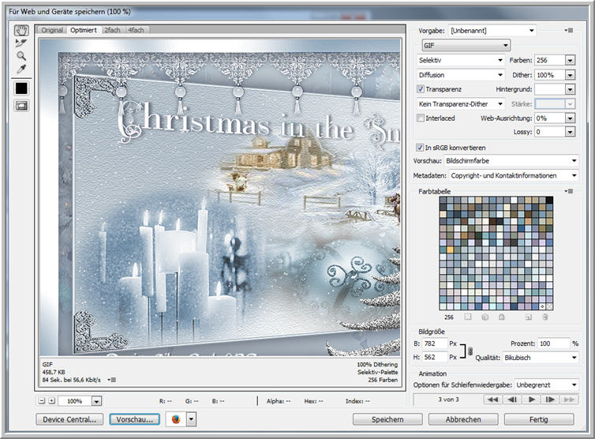Open the Farbtabelle panel menu icon
This screenshot has height=439, width=595.
[x=568, y=191]
